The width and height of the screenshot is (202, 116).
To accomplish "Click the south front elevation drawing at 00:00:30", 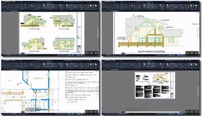I will (x=33, y=21).
